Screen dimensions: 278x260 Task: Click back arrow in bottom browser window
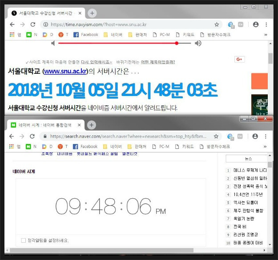click(x=12, y=136)
